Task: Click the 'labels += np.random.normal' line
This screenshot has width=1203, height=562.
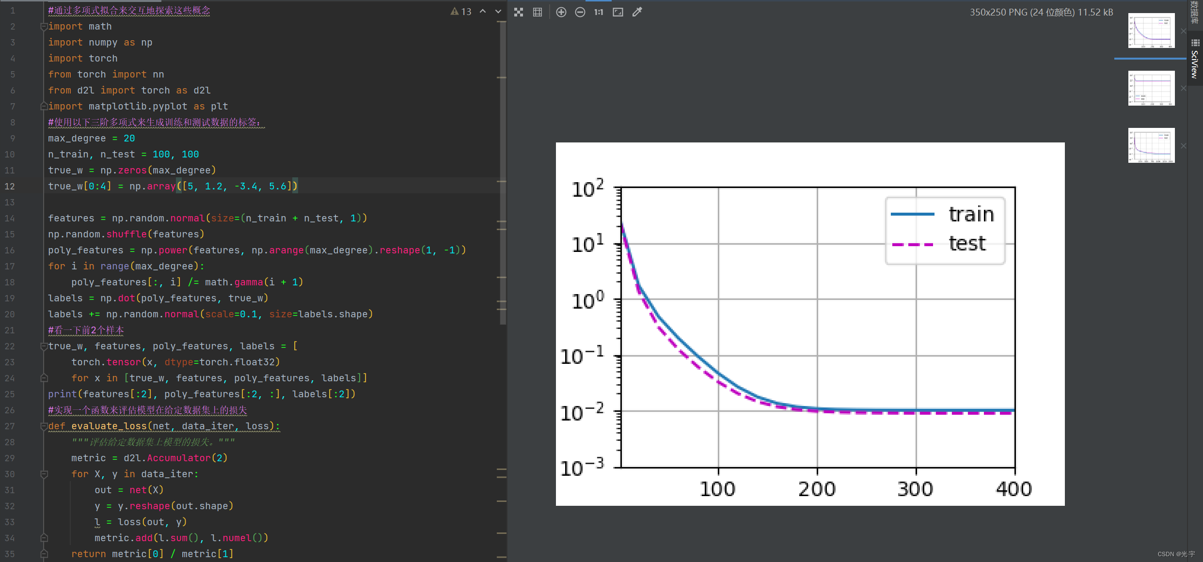Action: [210, 314]
